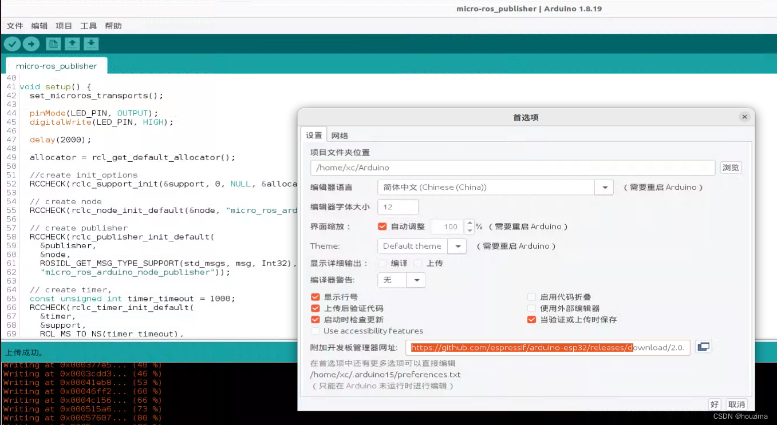
Task: Upload the sketch with the arrow icon
Action: 31,43
